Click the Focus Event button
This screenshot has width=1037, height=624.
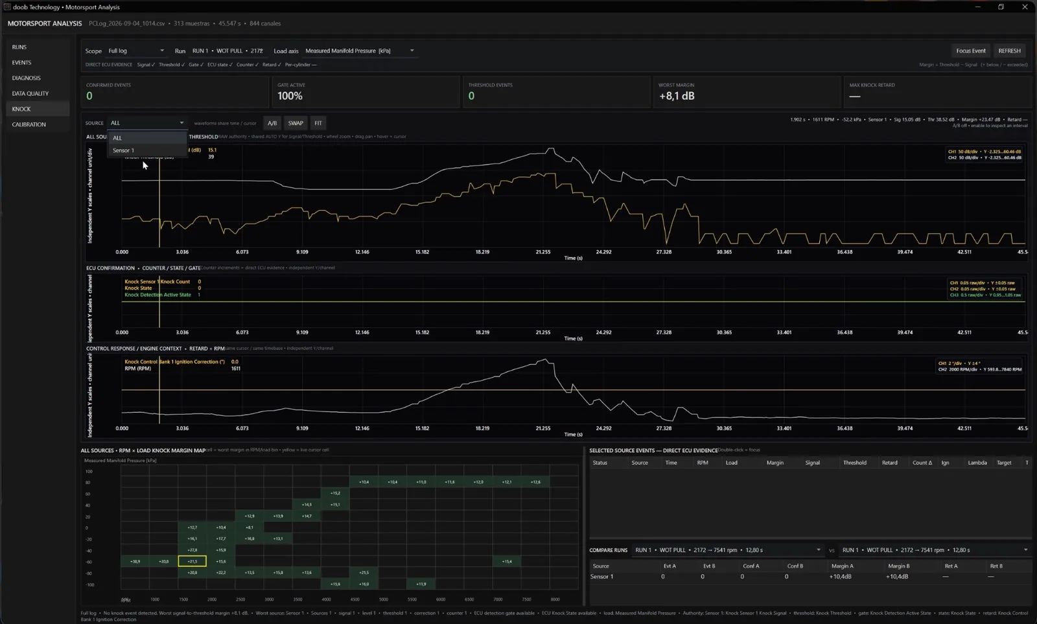point(971,51)
